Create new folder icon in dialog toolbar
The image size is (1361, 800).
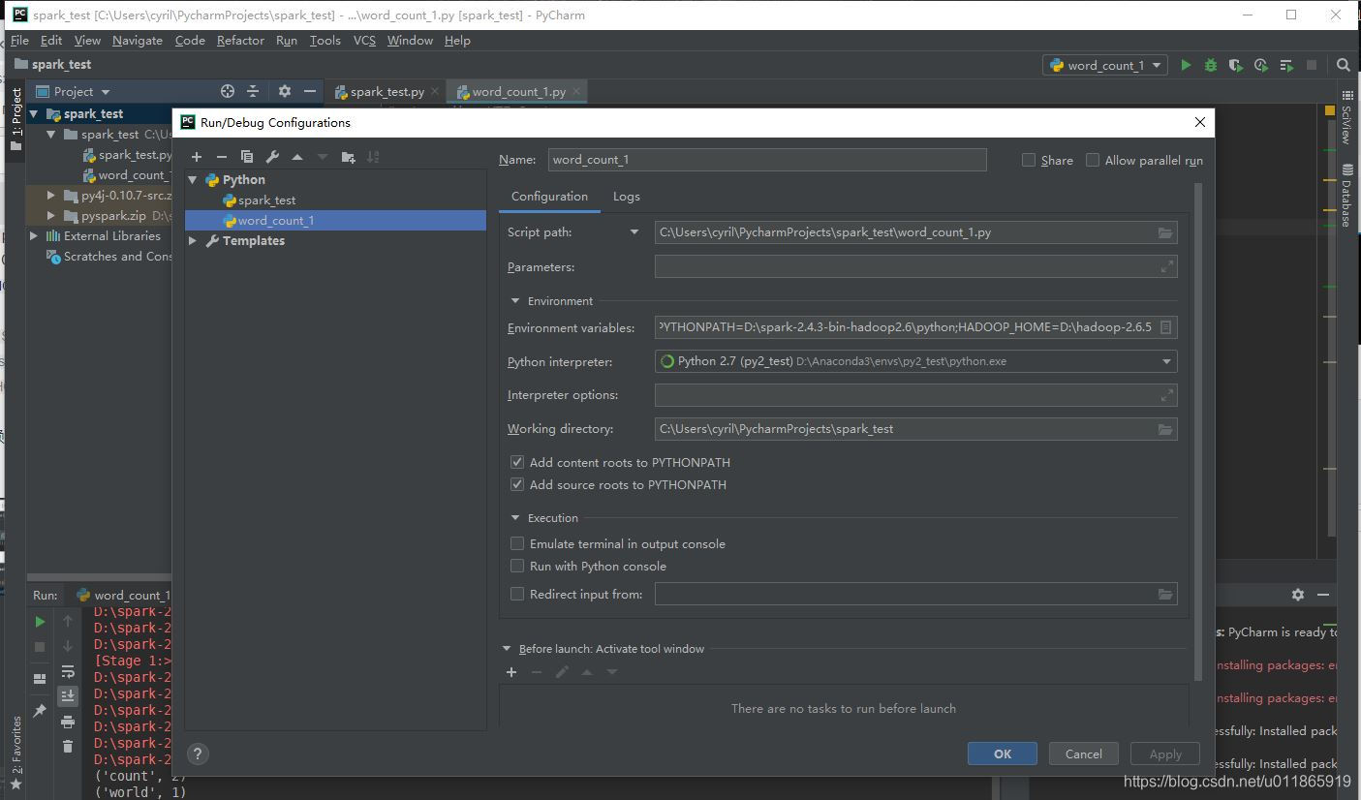pos(348,157)
